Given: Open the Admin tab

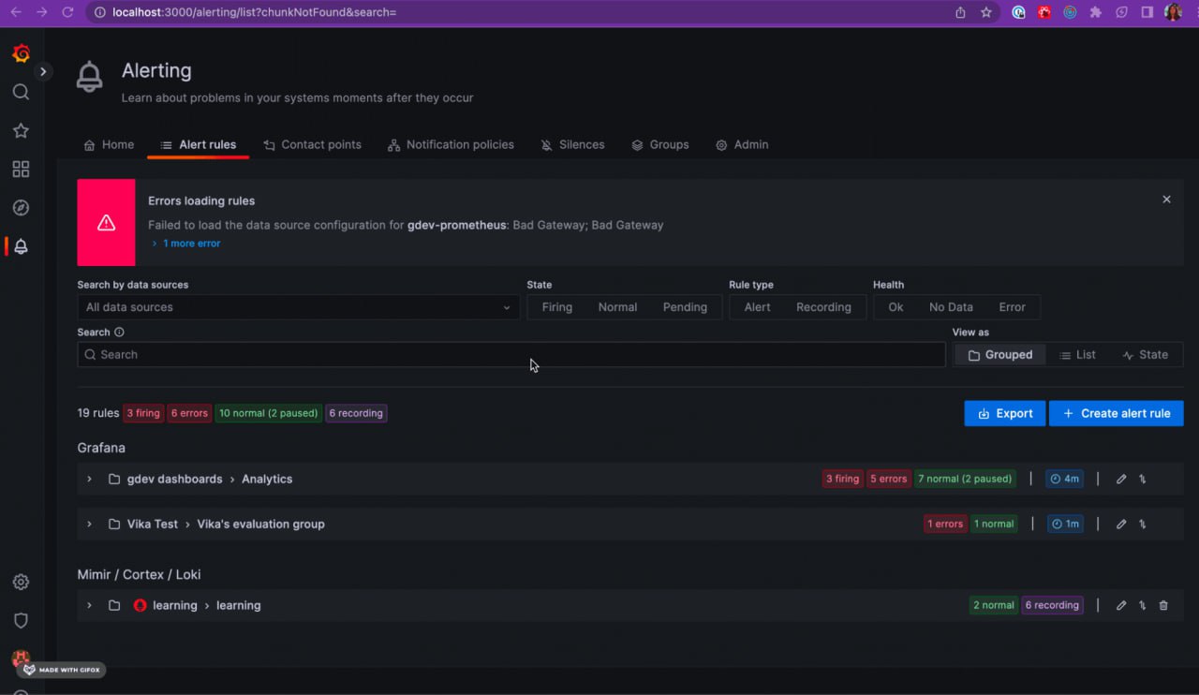Looking at the screenshot, I should pyautogui.click(x=742, y=144).
